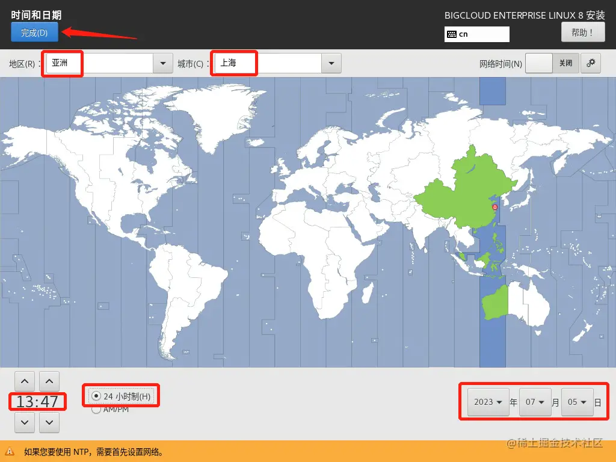This screenshot has height=462, width=616.
Task: Open the 城市 city dropdown arrow
Action: coord(331,63)
